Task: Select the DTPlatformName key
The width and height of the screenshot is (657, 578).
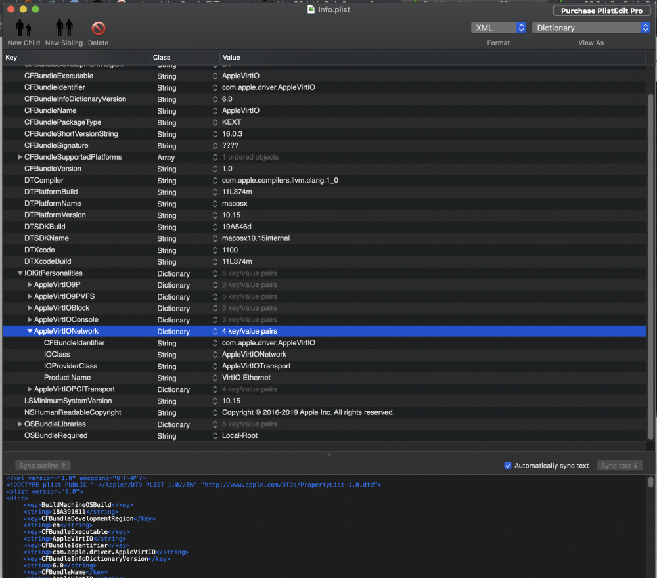Action: coord(53,204)
